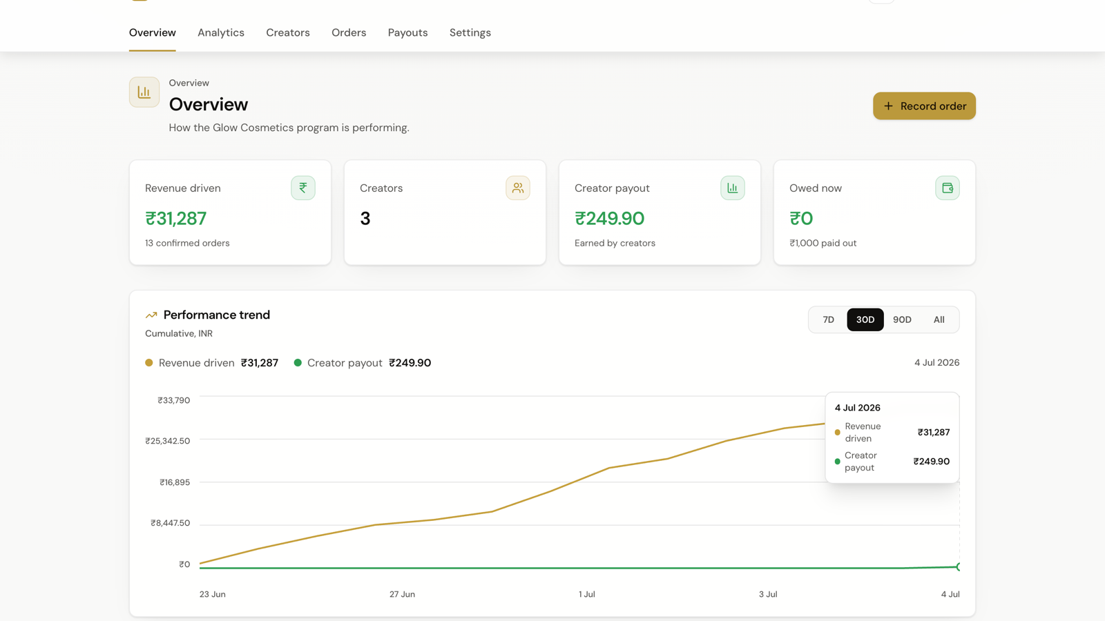Click the Creators count '3'
The image size is (1105, 621).
[365, 218]
